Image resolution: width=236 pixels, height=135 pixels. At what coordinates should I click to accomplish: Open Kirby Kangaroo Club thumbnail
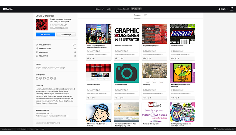[182, 73]
